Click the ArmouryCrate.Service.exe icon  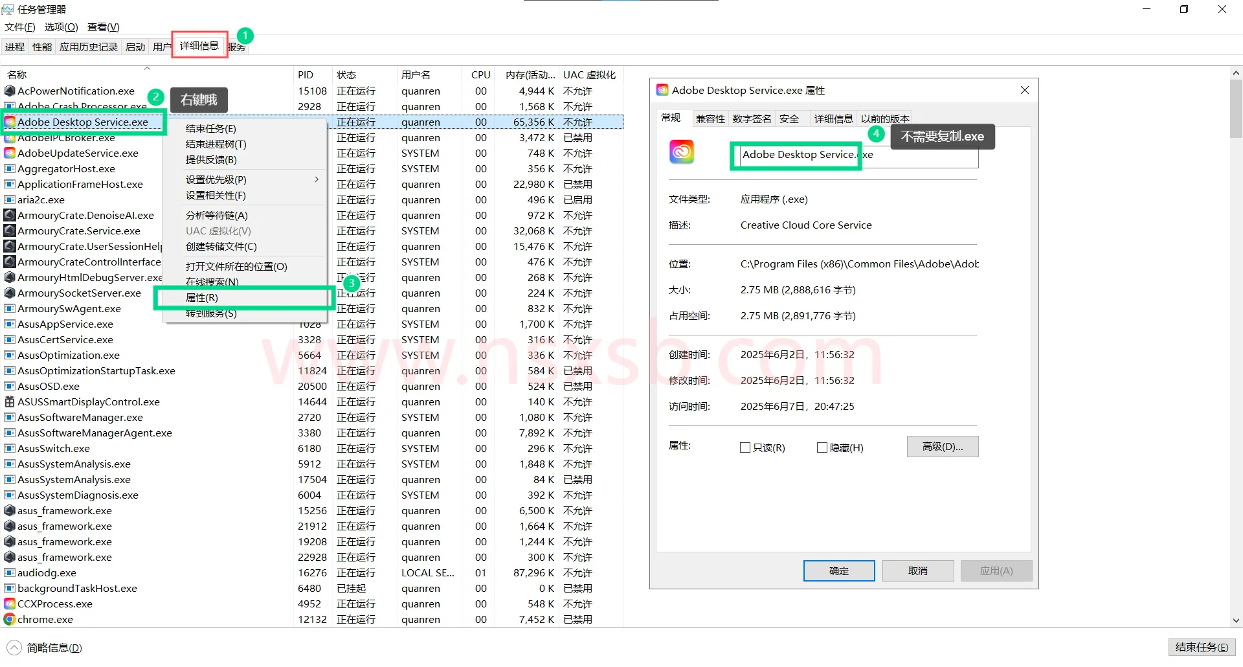coord(10,231)
